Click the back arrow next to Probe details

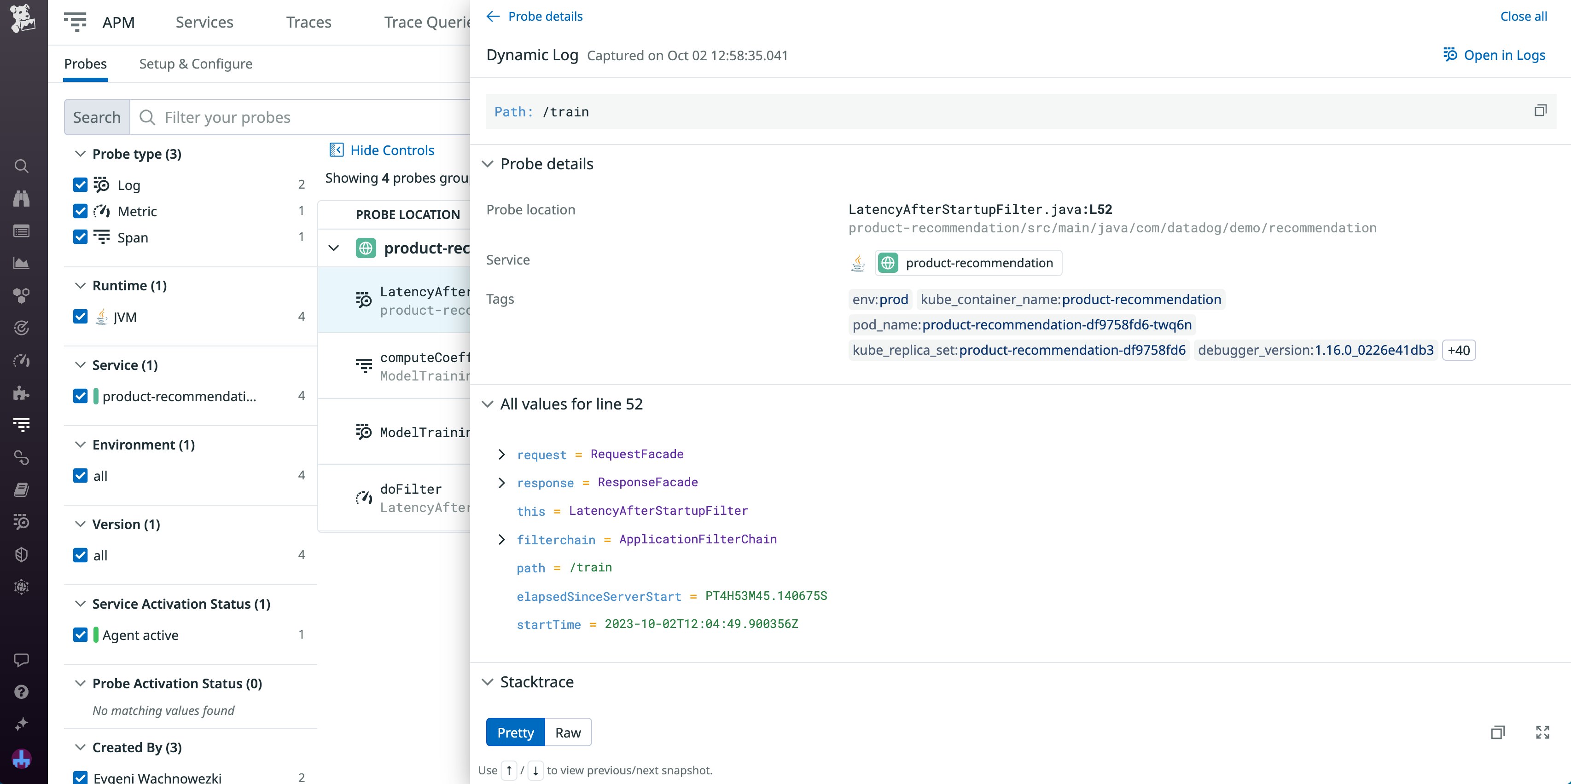pyautogui.click(x=493, y=17)
